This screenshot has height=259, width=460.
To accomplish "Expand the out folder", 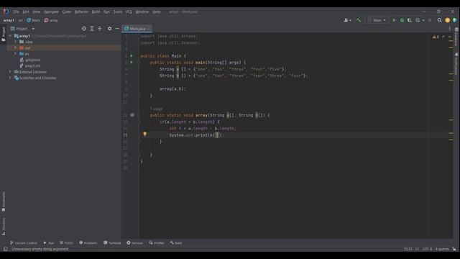I will click(16, 48).
